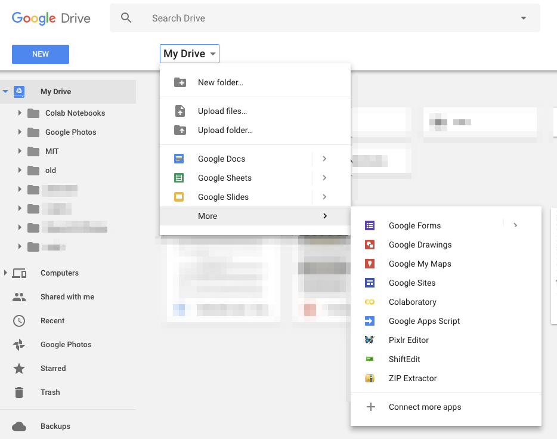Click the Pixlr Editor butterfly icon
Screen dimensions: 557x439
tap(370, 340)
